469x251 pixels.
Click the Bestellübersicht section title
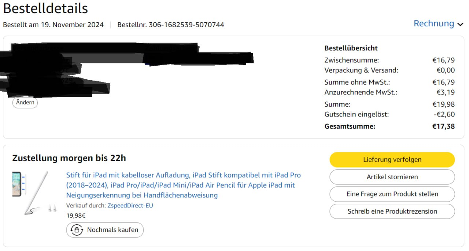351,48
